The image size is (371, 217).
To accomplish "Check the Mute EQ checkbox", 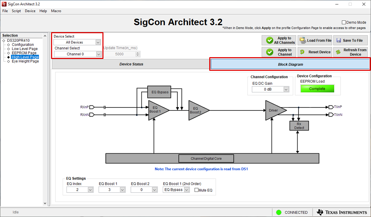I will click(x=196, y=190).
